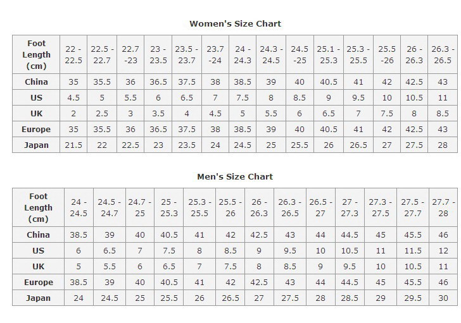Select Japan size 21.5 in women's chart
Screen dimensions: 461x323
(72, 145)
